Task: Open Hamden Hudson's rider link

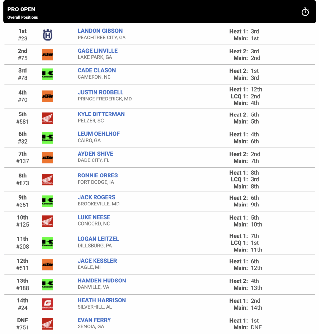Action: pyautogui.click(x=102, y=281)
